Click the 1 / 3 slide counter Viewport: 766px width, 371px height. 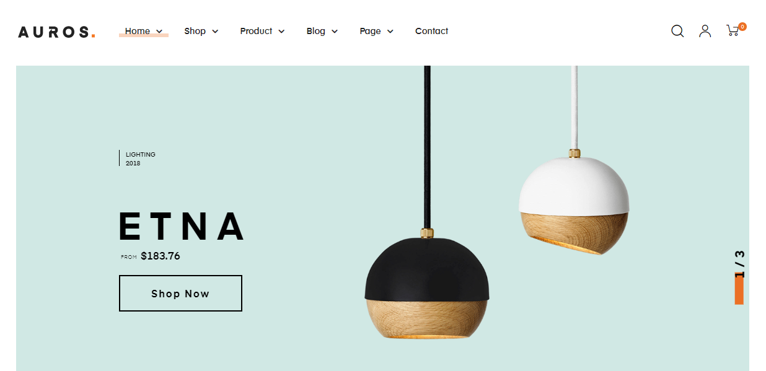(x=739, y=264)
